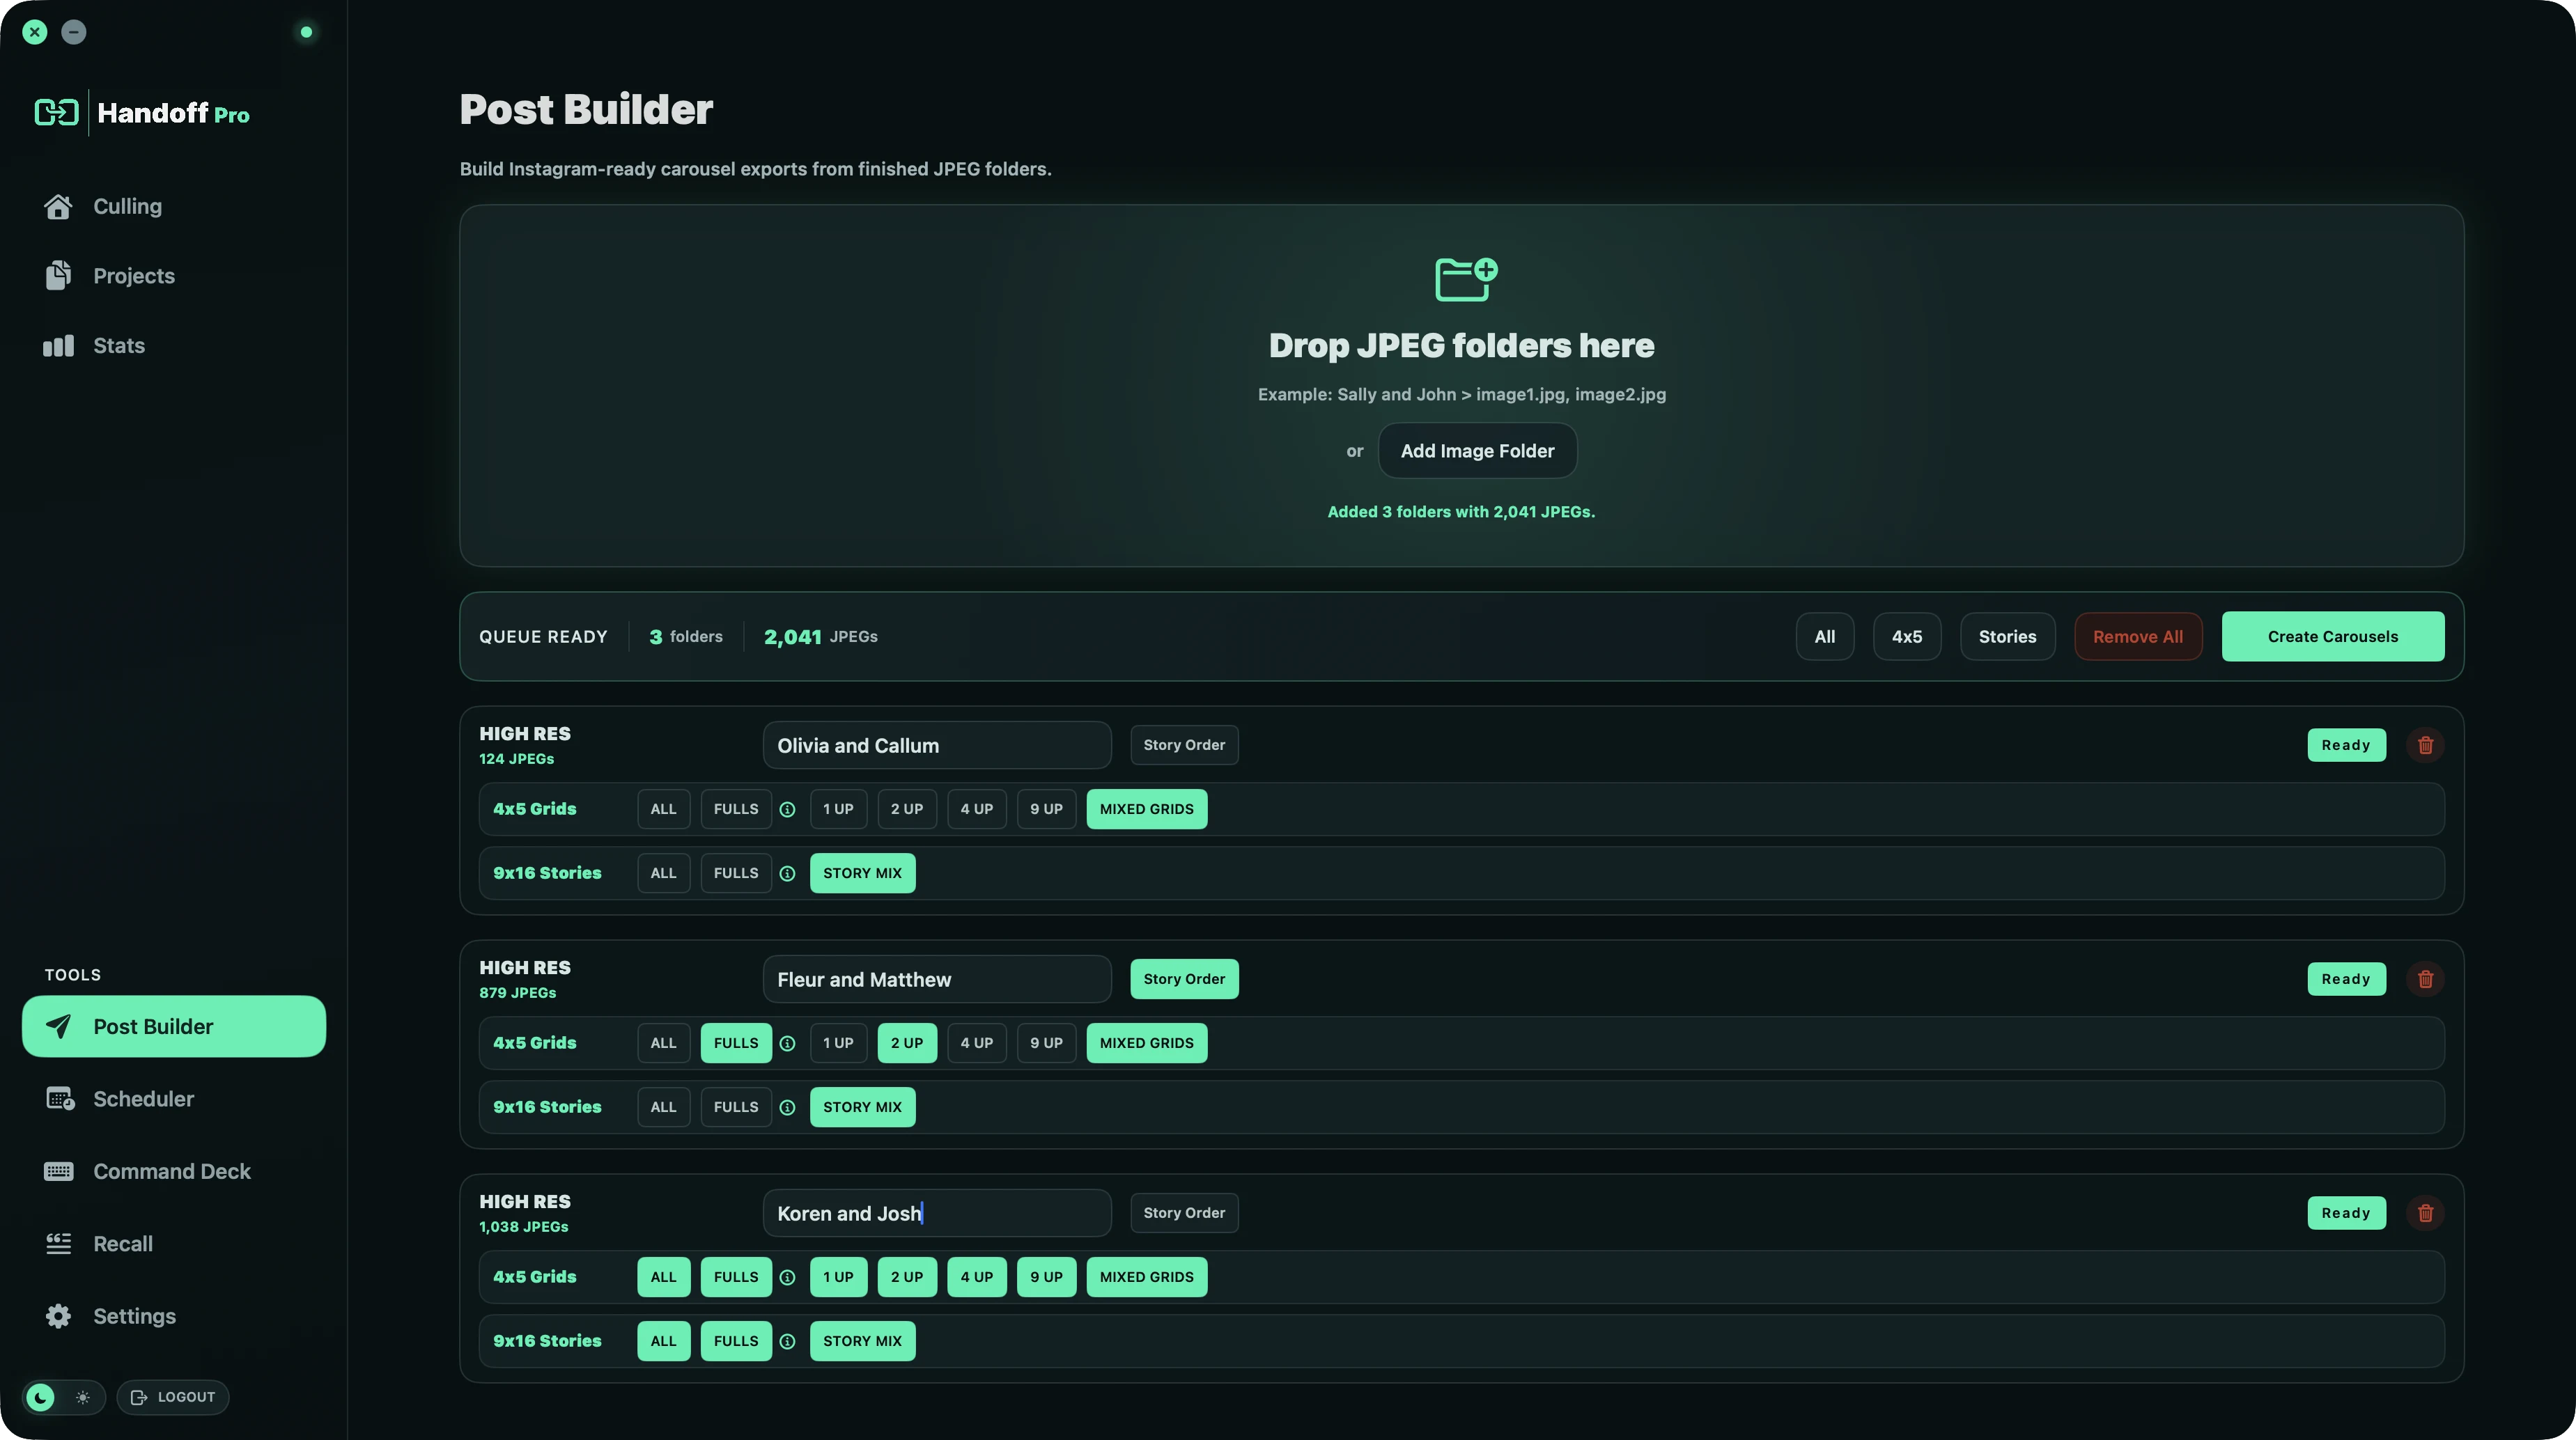
Task: Disable 2 UP grids for Fleur and Matthew
Action: (x=907, y=1043)
